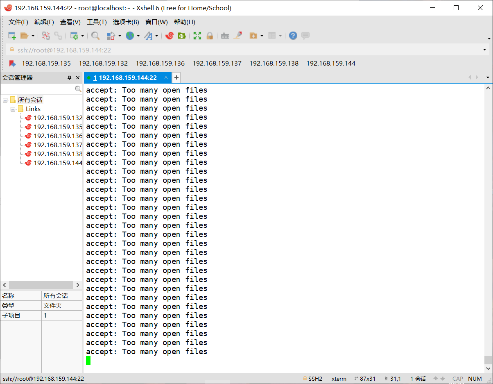Screen dimensions: 493x384
Task: Open the 查看(V) menu
Action: pyautogui.click(x=70, y=22)
